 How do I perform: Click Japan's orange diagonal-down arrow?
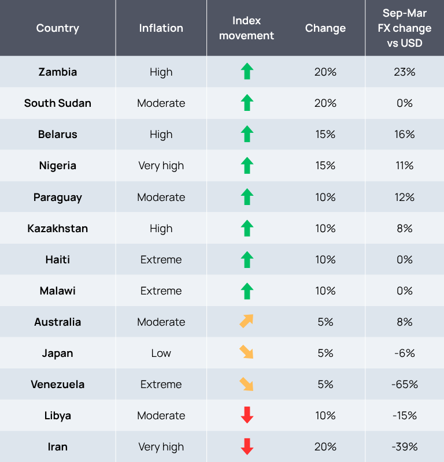247,353
